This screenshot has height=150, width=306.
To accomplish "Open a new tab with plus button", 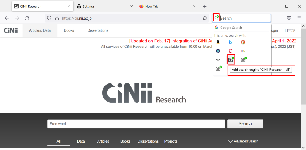I will click(204, 6).
